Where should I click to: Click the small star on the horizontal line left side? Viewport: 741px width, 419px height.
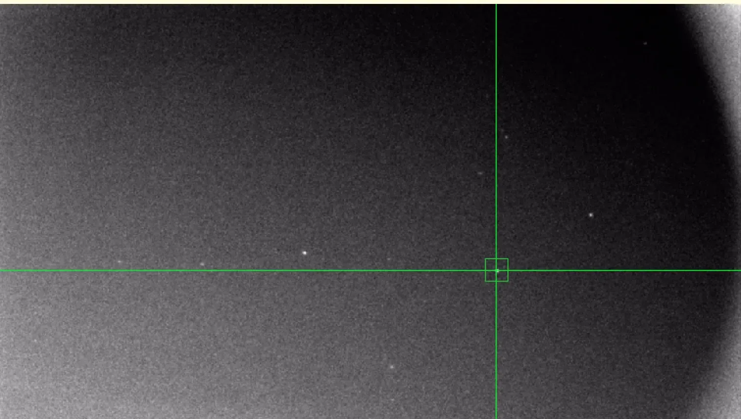(x=119, y=262)
